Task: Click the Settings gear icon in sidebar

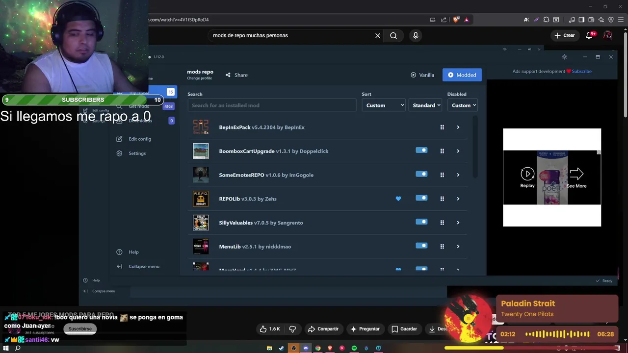Action: coord(119,153)
